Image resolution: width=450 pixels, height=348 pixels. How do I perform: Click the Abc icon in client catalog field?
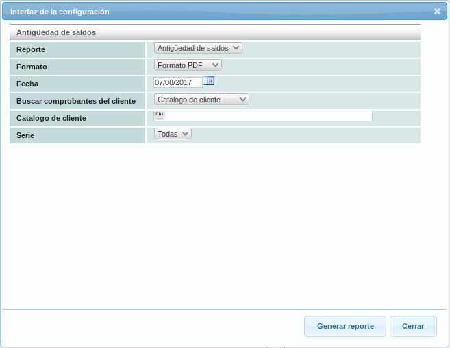tap(160, 115)
